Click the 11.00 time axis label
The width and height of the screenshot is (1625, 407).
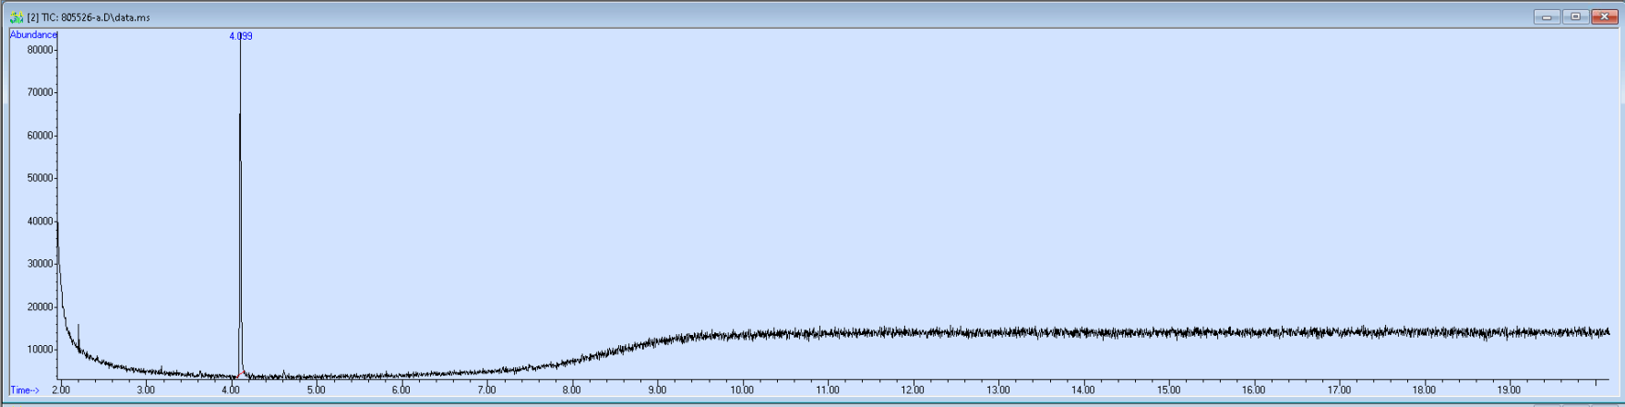point(828,390)
